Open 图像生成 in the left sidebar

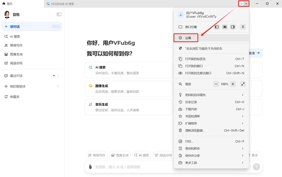[32, 54]
